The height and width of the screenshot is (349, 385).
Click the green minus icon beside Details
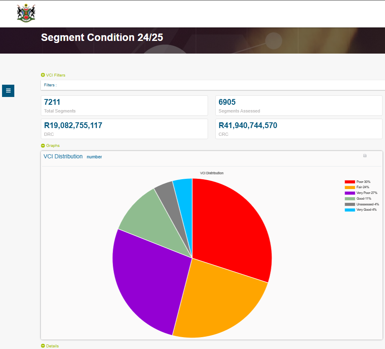point(43,346)
